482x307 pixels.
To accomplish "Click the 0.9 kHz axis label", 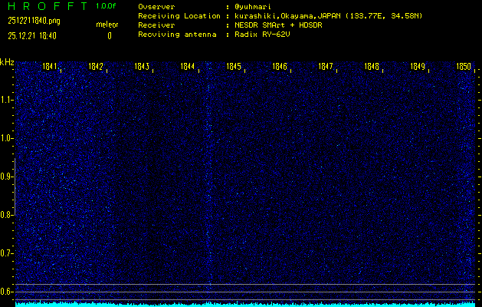I will tap(6, 177).
